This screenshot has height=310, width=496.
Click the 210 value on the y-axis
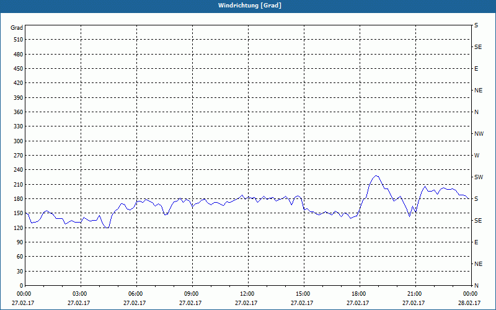point(18,184)
